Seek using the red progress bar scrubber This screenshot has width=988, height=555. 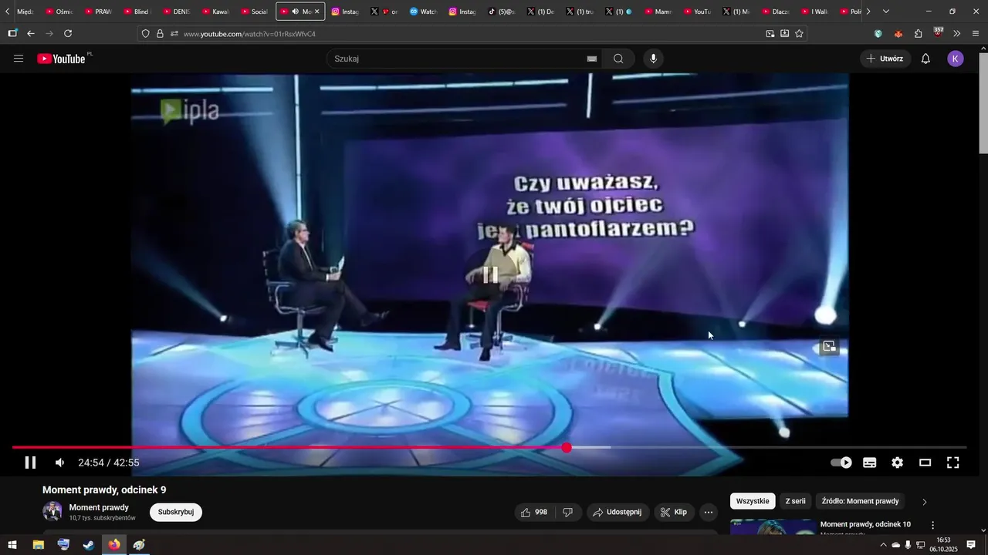click(x=567, y=448)
